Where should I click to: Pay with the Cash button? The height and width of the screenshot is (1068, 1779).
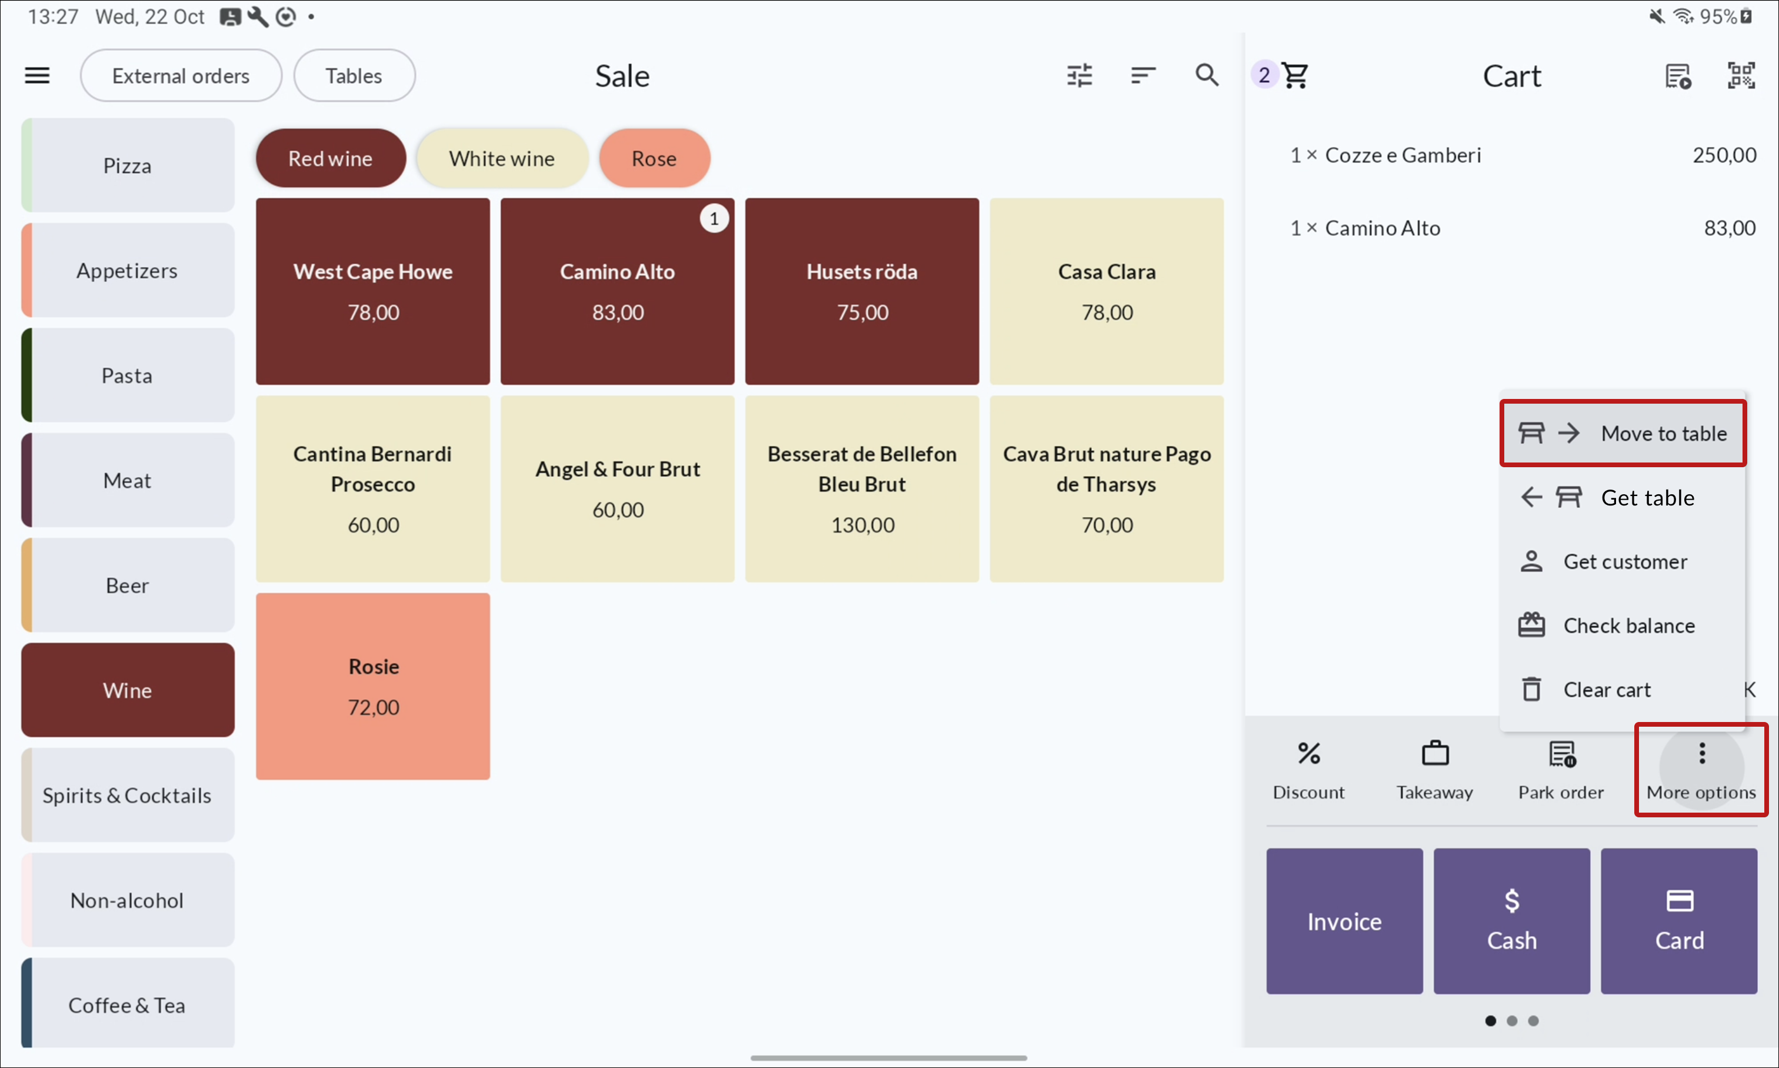1511,920
